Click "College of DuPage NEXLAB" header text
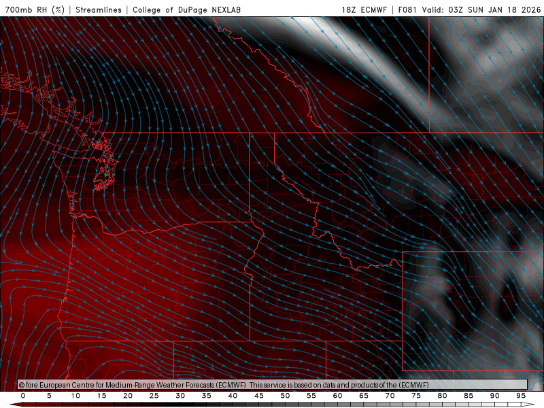Screen dimensions: 544x408 pyautogui.click(x=186, y=10)
